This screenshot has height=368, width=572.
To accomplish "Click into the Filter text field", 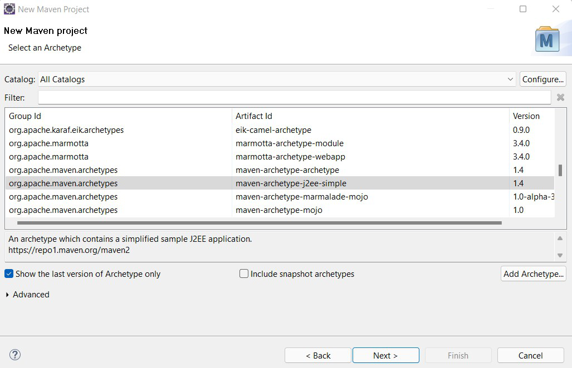I will click(x=295, y=97).
